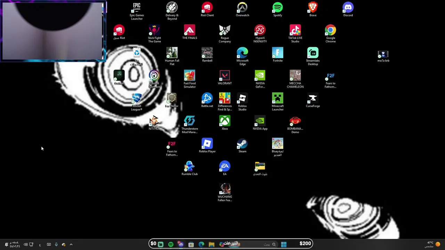Image resolution: width=445 pixels, height=250 pixels.
Task: Select the WUCHANG Fallen Feathers icon
Action: [225, 192]
